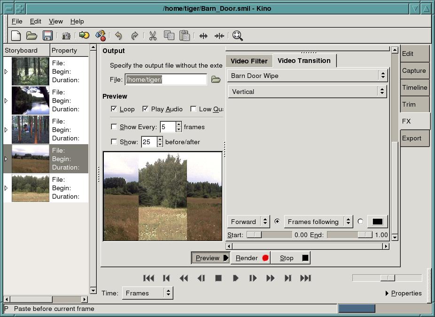Uncheck the Loop playback checkbox
The image size is (435, 317).
(x=113, y=109)
